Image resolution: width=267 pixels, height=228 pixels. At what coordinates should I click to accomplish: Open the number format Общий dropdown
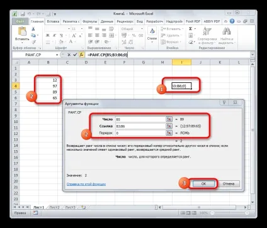(x=142, y=29)
